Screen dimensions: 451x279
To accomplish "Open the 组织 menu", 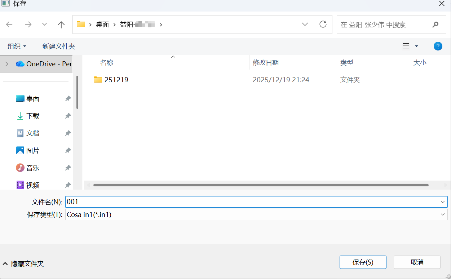I will [17, 46].
